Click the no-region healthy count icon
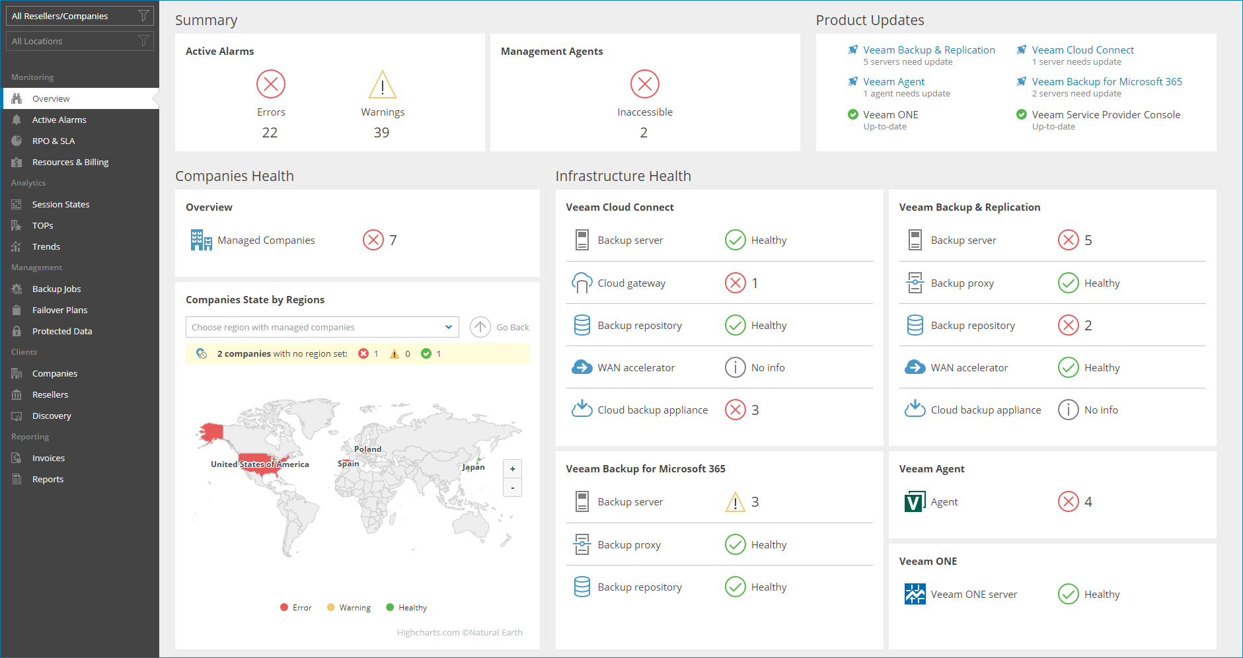Viewport: 1243px width, 658px height. click(426, 353)
